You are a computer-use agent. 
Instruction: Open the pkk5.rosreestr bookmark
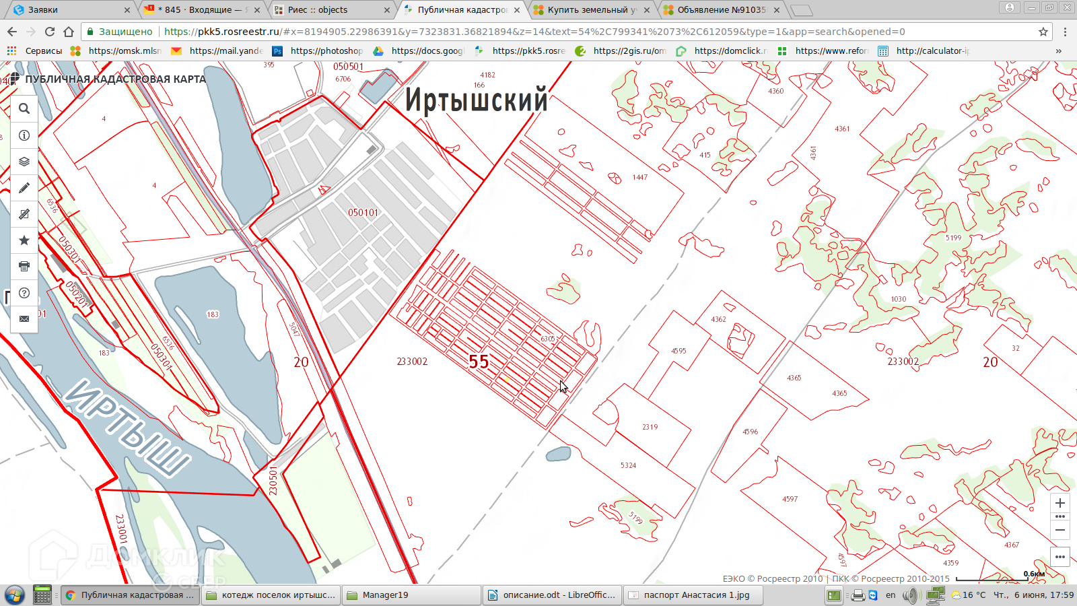[519, 50]
